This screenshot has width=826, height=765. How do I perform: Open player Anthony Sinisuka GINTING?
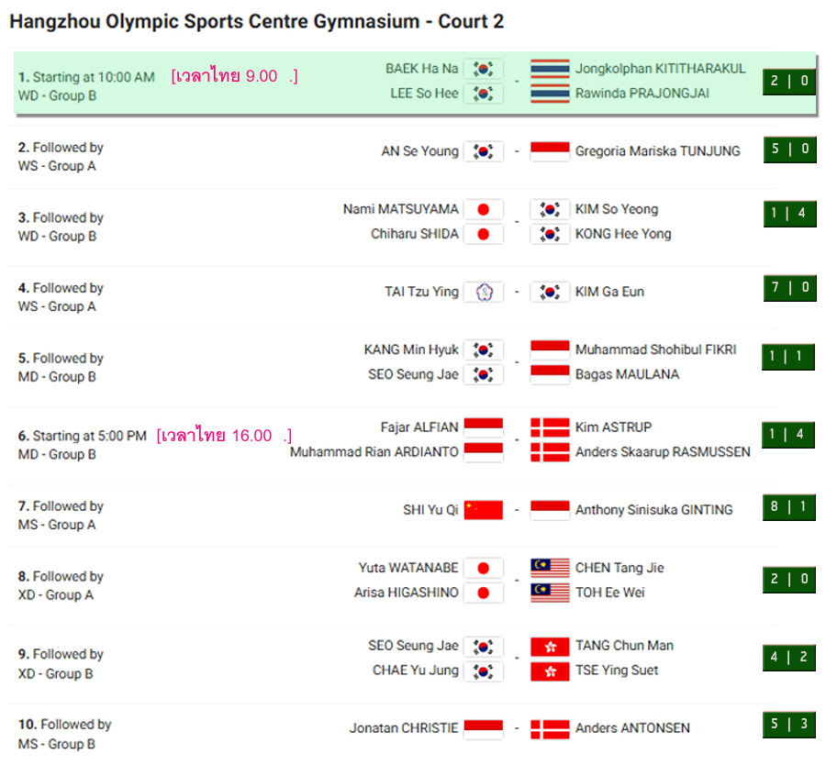[x=653, y=510]
